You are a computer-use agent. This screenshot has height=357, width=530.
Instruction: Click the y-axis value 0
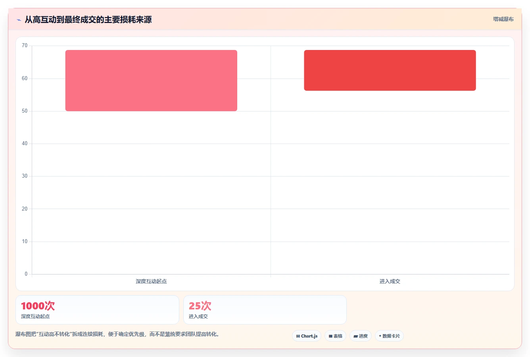26,274
